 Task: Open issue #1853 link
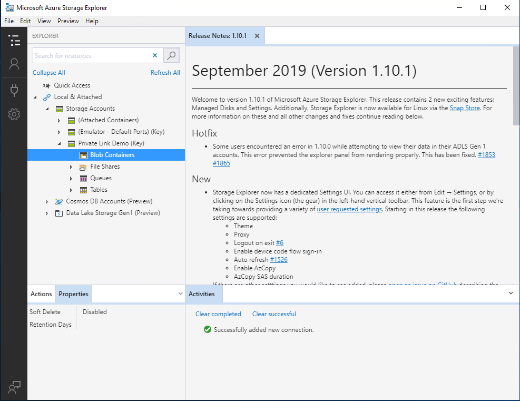(x=486, y=154)
